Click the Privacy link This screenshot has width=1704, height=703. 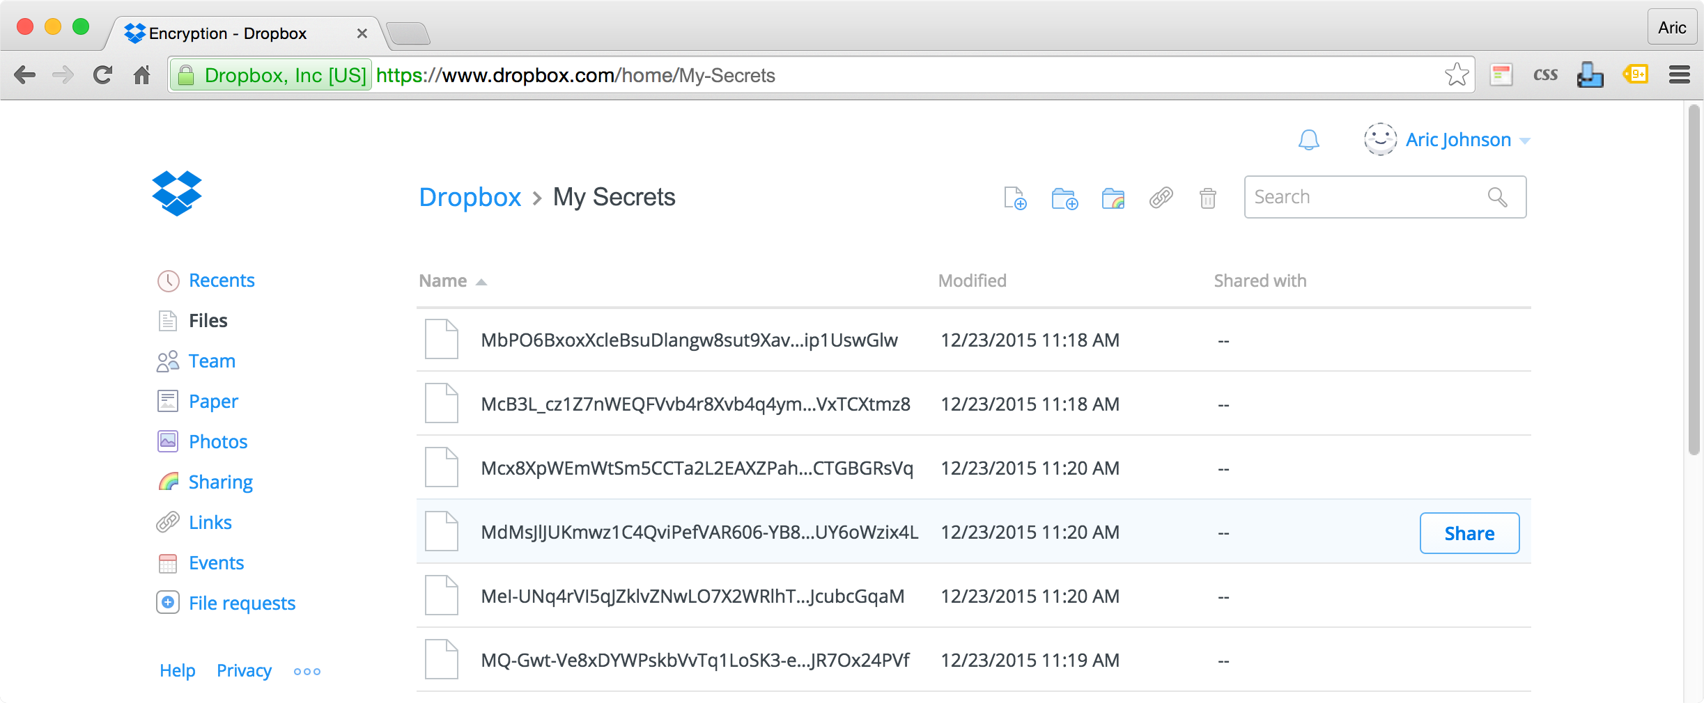coord(244,671)
